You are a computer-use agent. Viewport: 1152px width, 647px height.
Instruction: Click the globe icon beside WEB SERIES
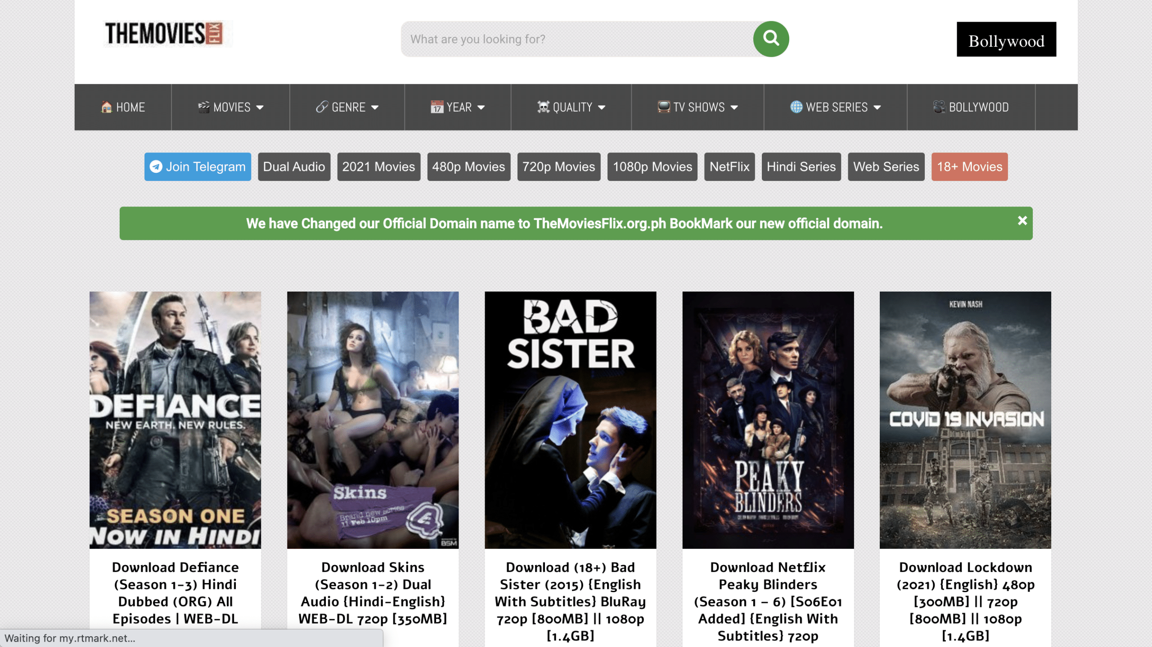796,107
